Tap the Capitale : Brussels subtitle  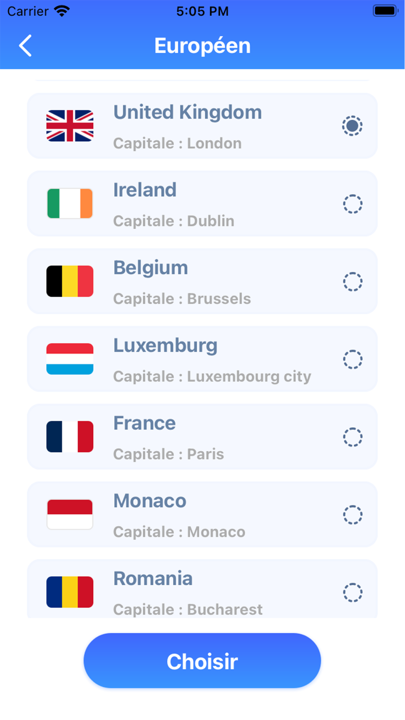click(x=182, y=299)
